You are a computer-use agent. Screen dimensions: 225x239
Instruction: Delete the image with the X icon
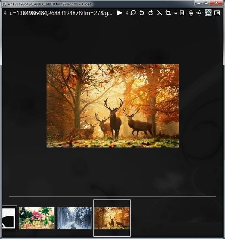tap(159, 13)
